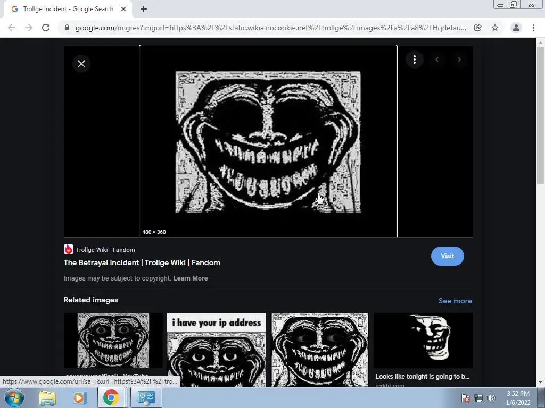Select the Trollge incident - Google Search tab

[68, 10]
